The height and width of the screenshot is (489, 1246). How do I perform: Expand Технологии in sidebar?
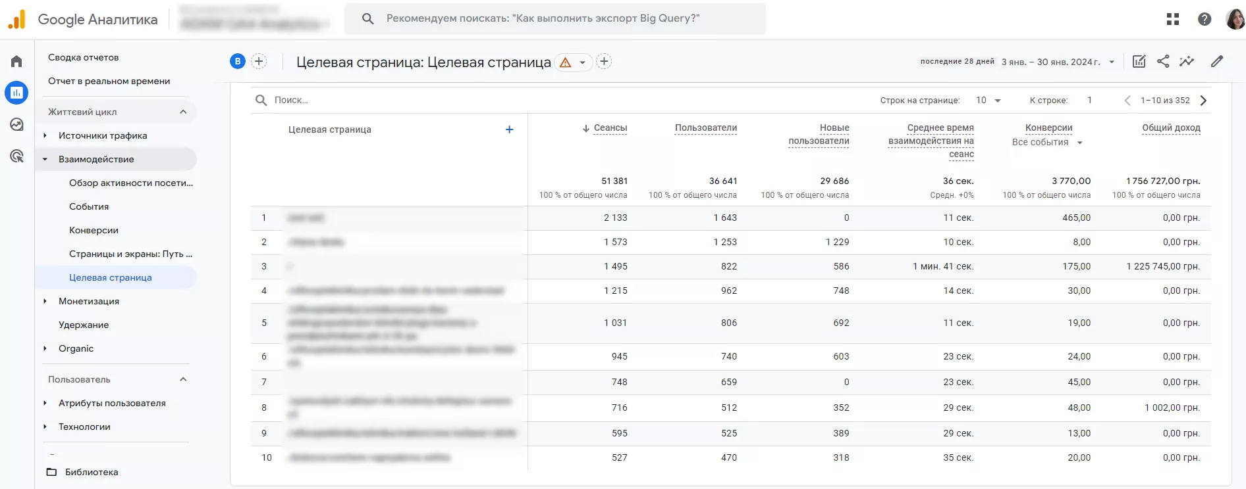pos(45,427)
